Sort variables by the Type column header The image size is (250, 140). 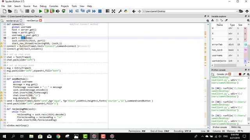coord(232,25)
